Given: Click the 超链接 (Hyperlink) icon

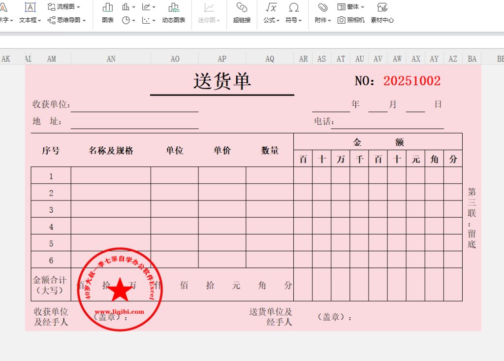Looking at the screenshot, I should click(x=242, y=8).
